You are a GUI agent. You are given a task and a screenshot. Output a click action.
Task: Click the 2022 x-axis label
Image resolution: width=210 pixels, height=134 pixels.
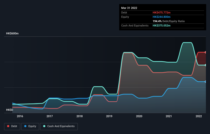click(x=199, y=116)
